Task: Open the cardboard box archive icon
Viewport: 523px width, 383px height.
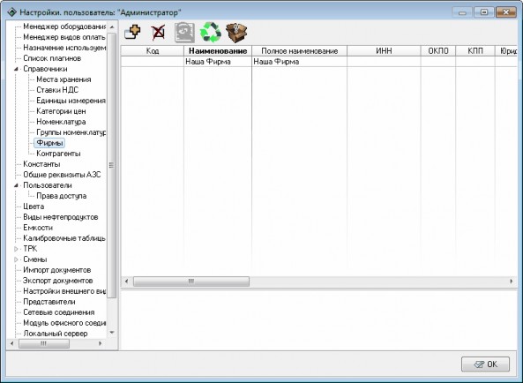Action: pyautogui.click(x=236, y=33)
